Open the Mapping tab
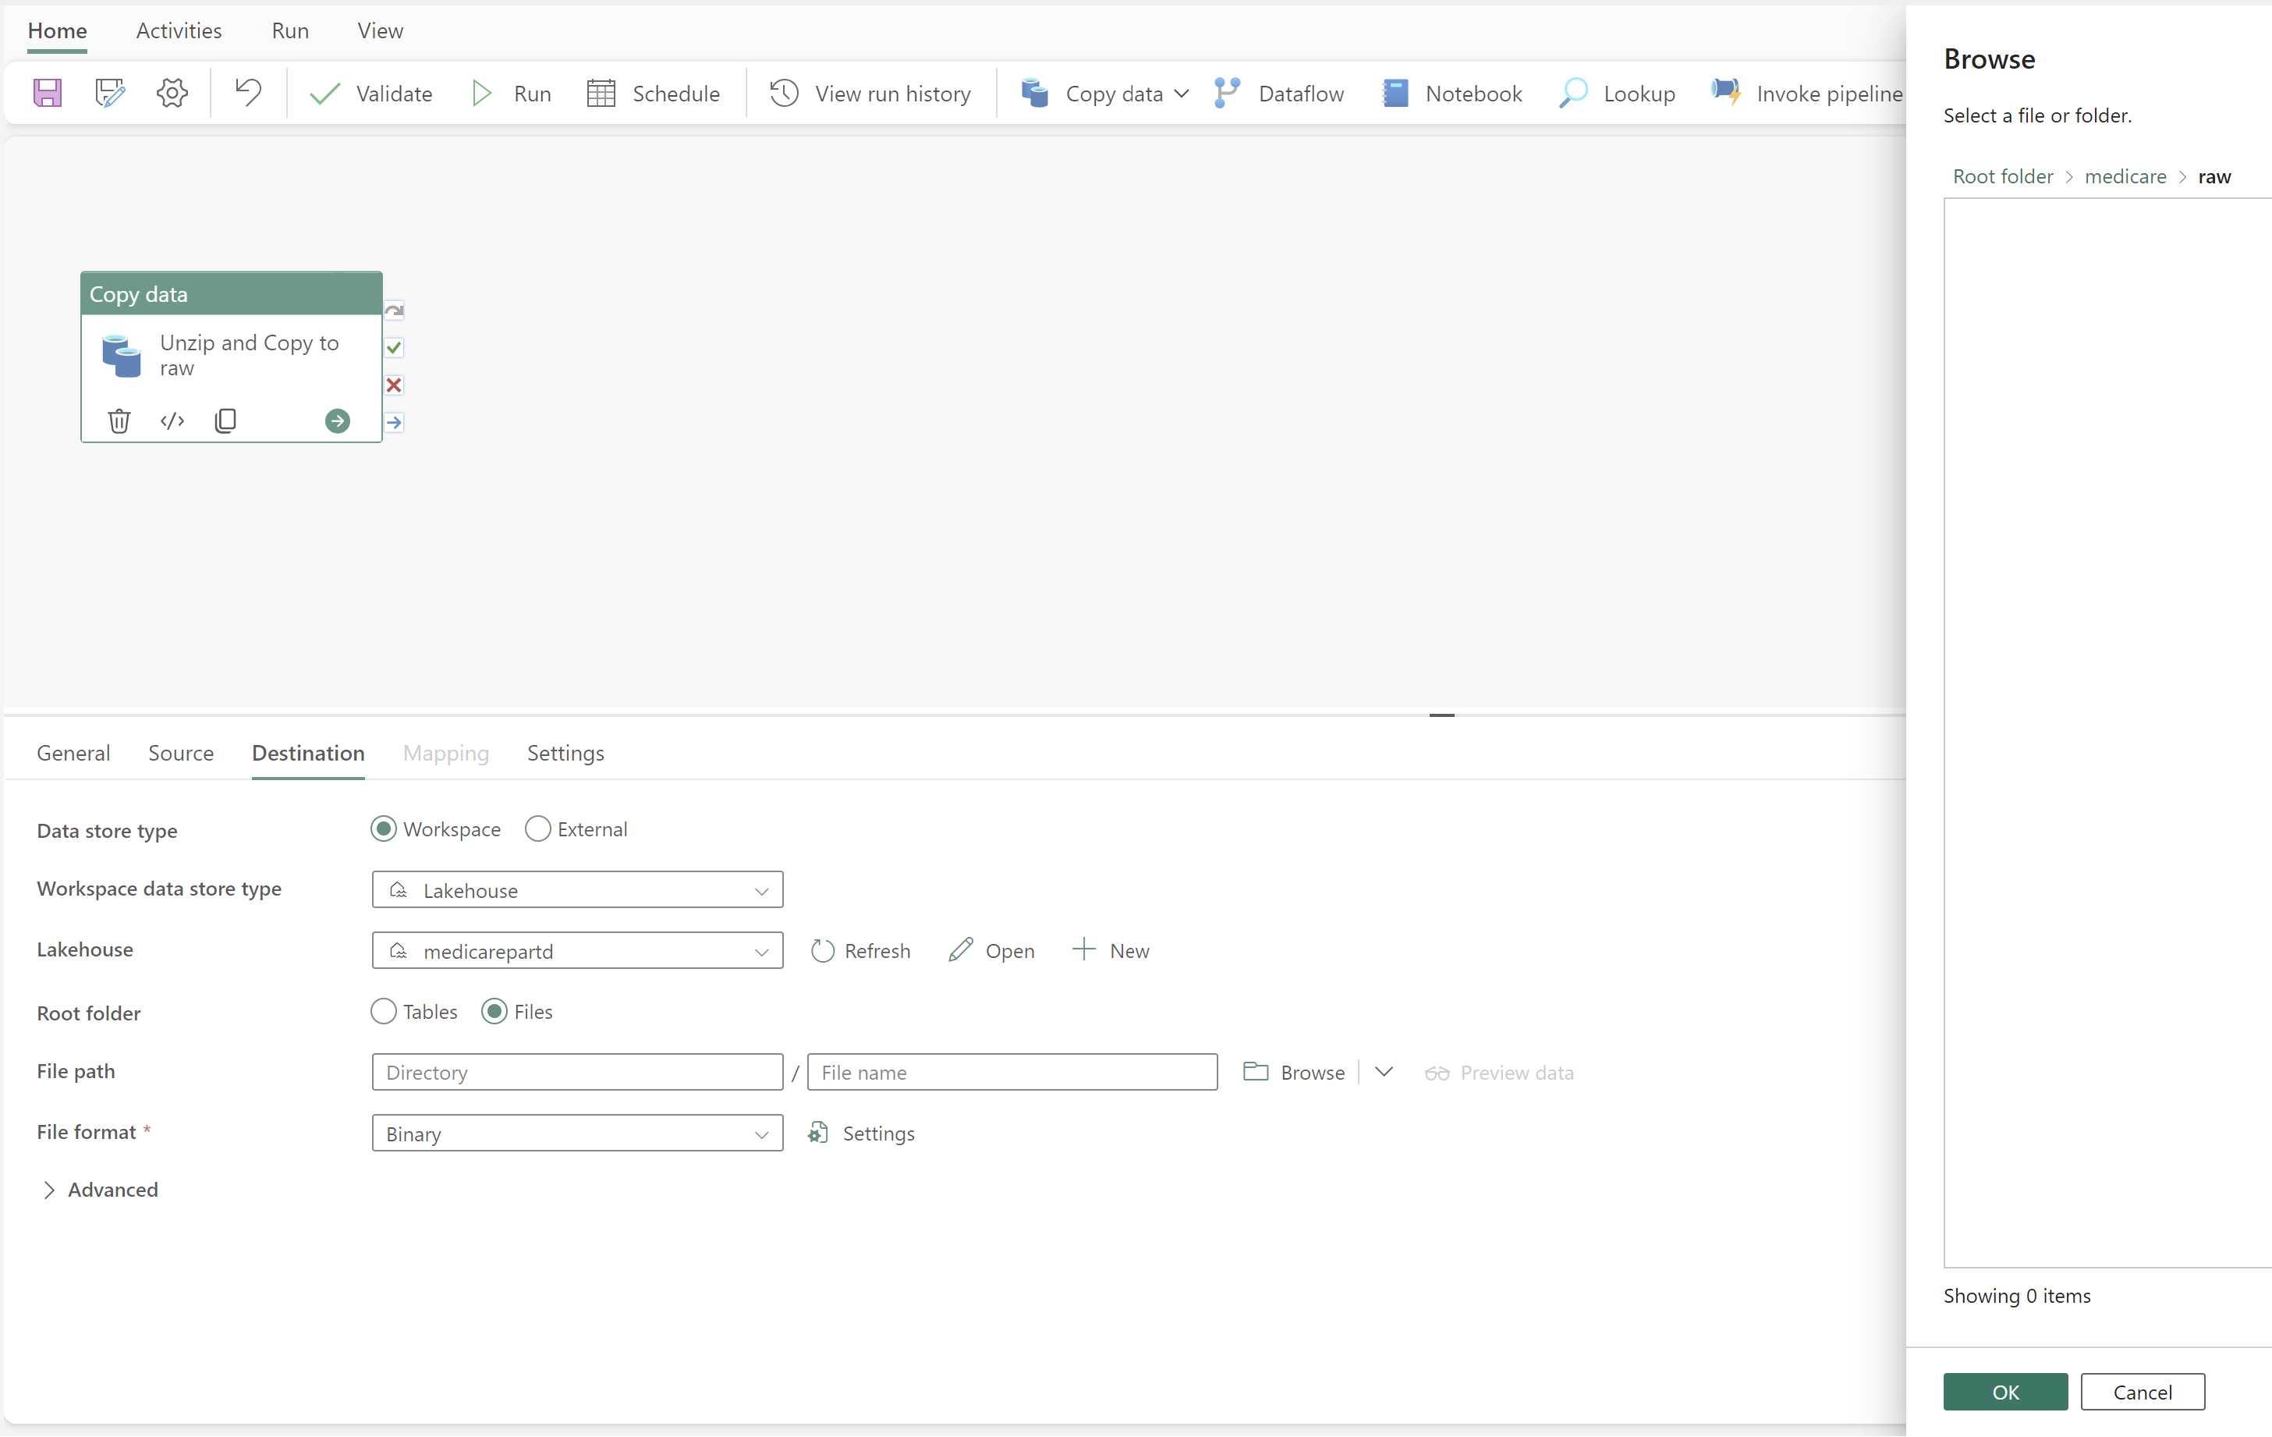2272x1437 pixels. (446, 753)
